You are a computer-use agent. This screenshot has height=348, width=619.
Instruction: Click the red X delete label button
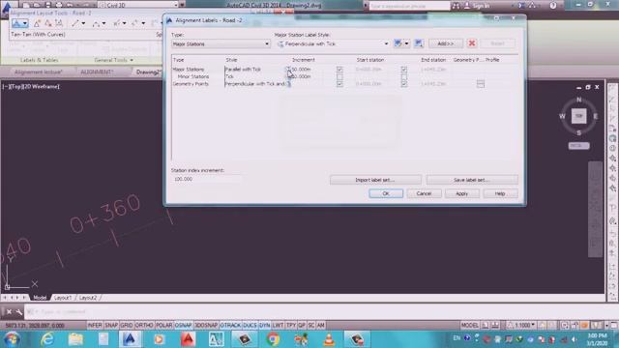coord(471,43)
